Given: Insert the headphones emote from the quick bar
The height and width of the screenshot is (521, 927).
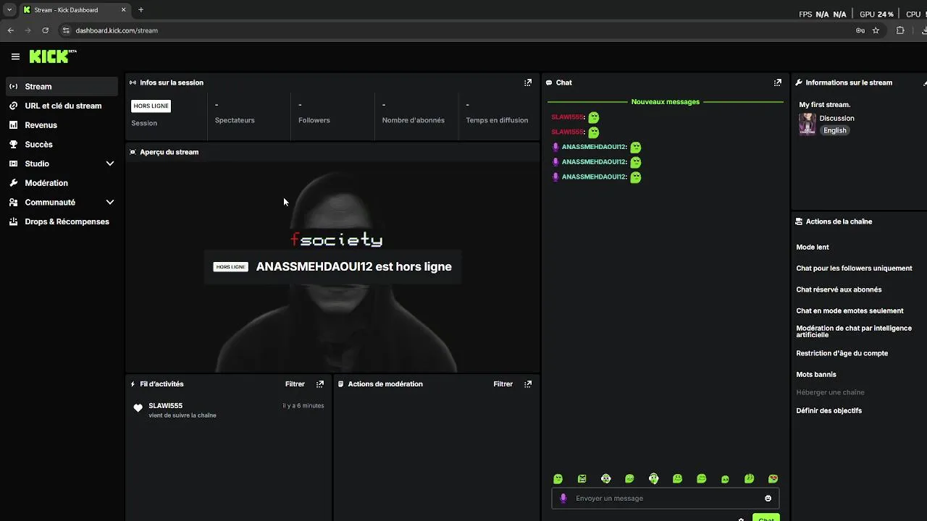Looking at the screenshot, I should pyautogui.click(x=654, y=478).
